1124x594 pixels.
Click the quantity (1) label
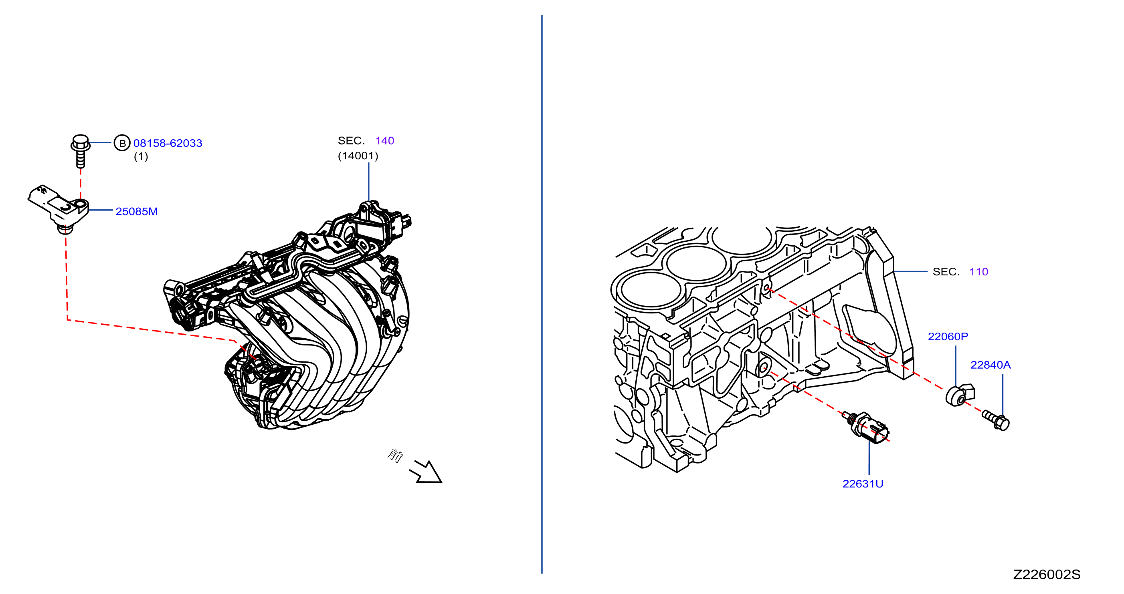tap(141, 157)
